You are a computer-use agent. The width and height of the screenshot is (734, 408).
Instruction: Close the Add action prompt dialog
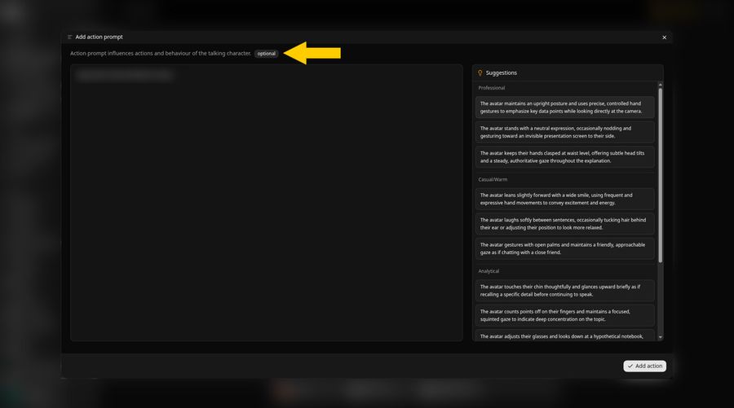664,37
